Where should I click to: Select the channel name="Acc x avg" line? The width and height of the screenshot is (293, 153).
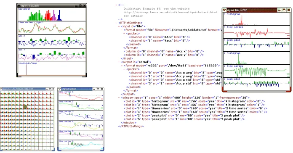pyautogui.click(x=175, y=73)
